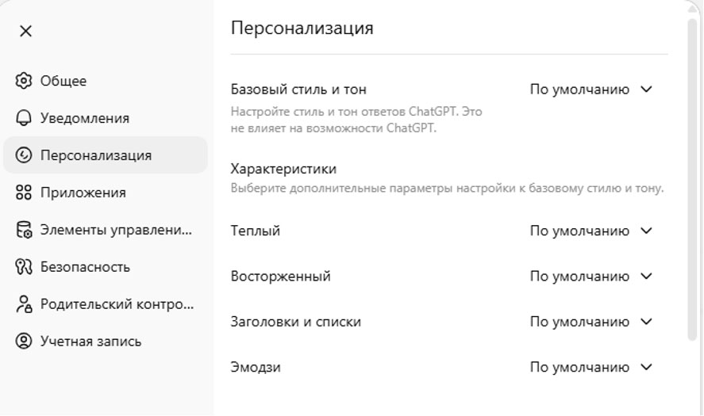Open the Восторженный dropdown menu
704x416 pixels.
tap(591, 277)
